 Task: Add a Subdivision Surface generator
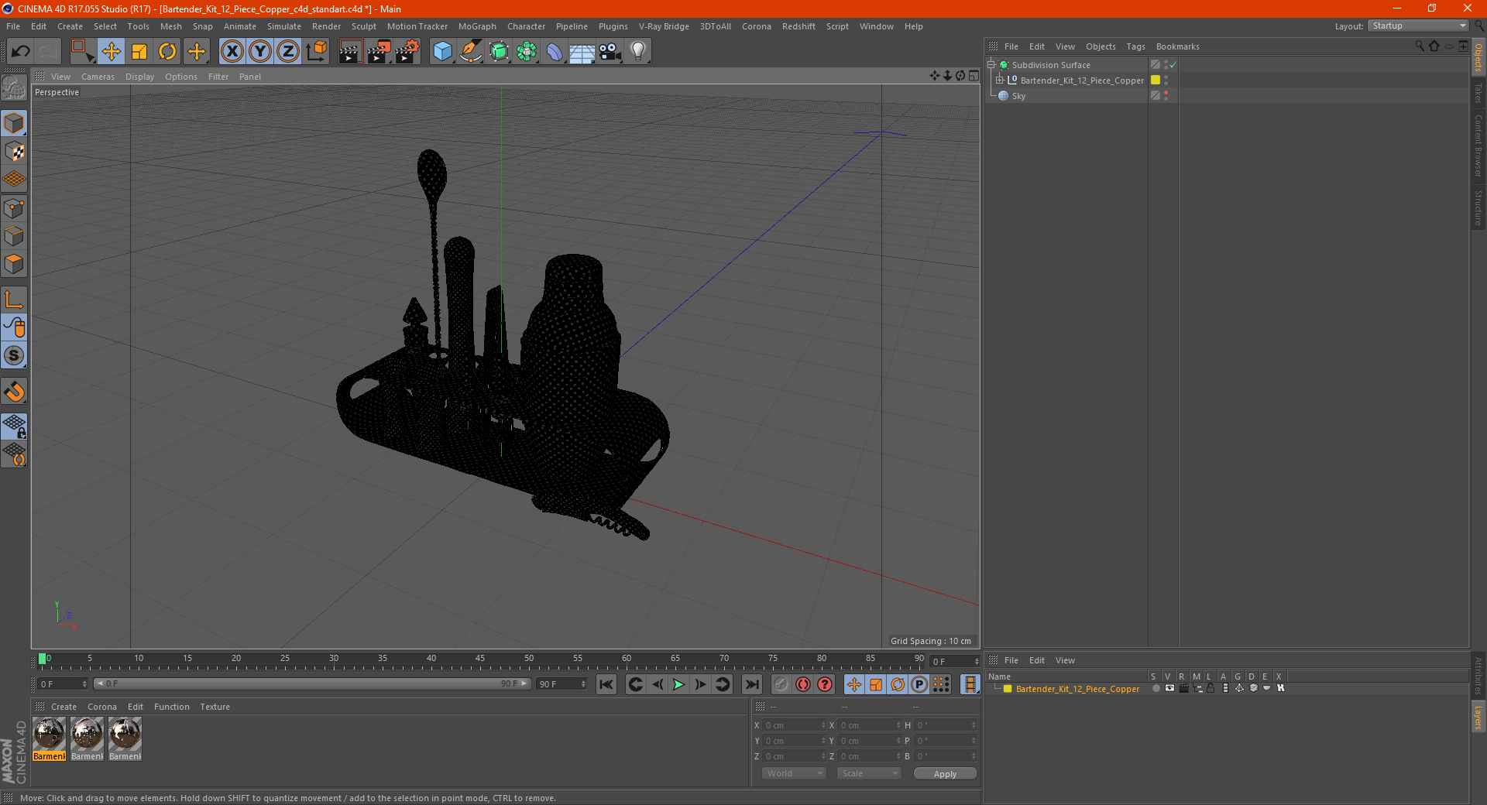pyautogui.click(x=499, y=52)
